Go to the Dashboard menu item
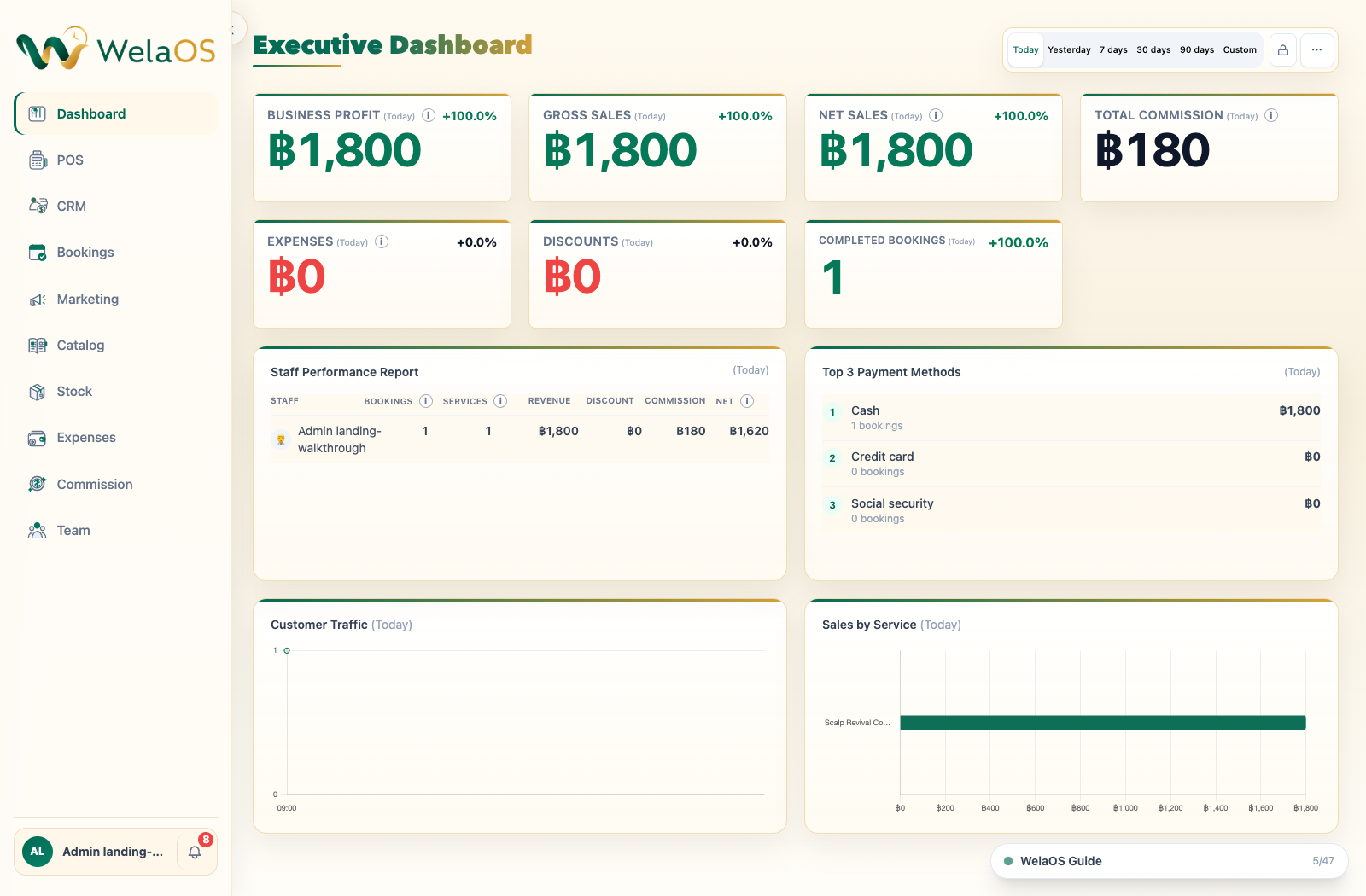This screenshot has height=896, width=1366. pos(116,113)
